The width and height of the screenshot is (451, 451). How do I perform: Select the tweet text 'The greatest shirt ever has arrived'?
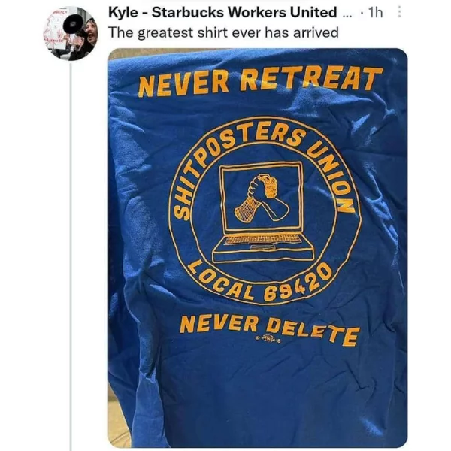coord(223,32)
